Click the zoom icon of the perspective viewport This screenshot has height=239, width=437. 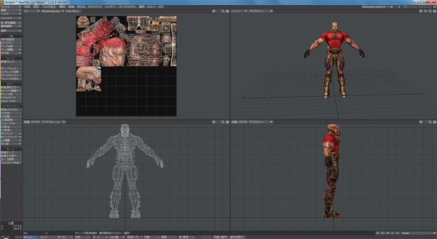[430, 11]
